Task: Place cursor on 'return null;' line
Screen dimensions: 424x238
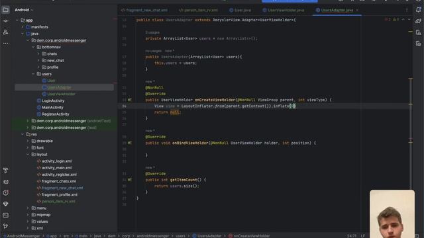Action: point(167,112)
